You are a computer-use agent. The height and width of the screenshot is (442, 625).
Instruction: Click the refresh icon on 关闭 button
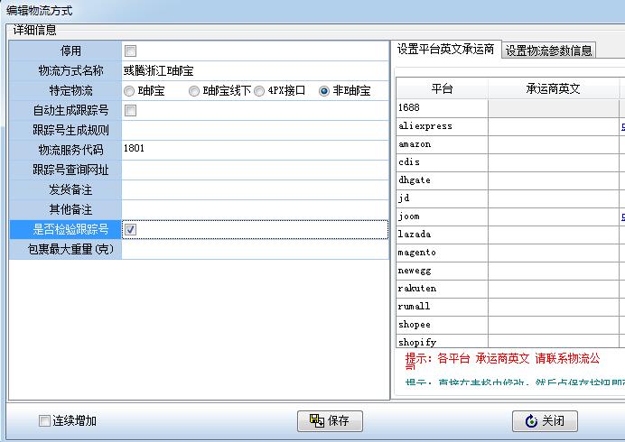531,421
